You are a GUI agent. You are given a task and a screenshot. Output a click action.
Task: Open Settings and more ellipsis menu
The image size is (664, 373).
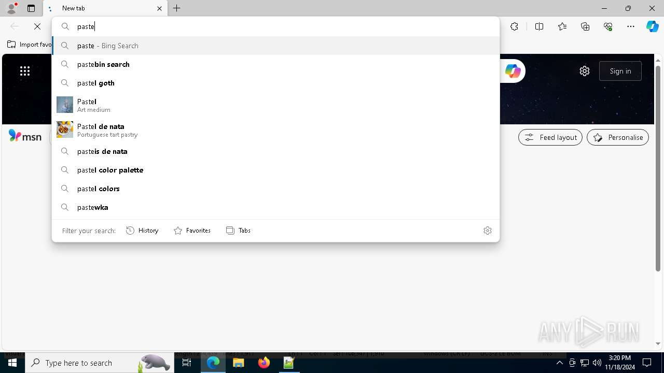(x=631, y=26)
